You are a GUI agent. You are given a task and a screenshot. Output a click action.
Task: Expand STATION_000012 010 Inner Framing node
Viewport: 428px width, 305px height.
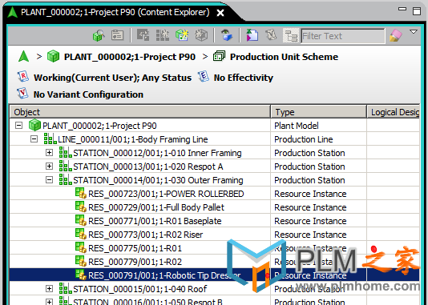[49, 153]
